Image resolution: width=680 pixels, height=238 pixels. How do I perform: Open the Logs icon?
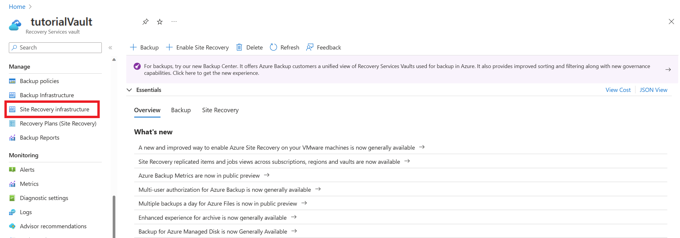click(12, 212)
